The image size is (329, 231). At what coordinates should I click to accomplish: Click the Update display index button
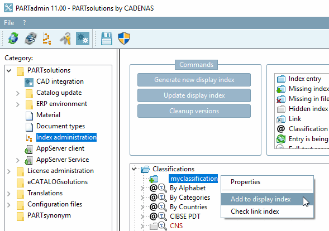tap(194, 95)
